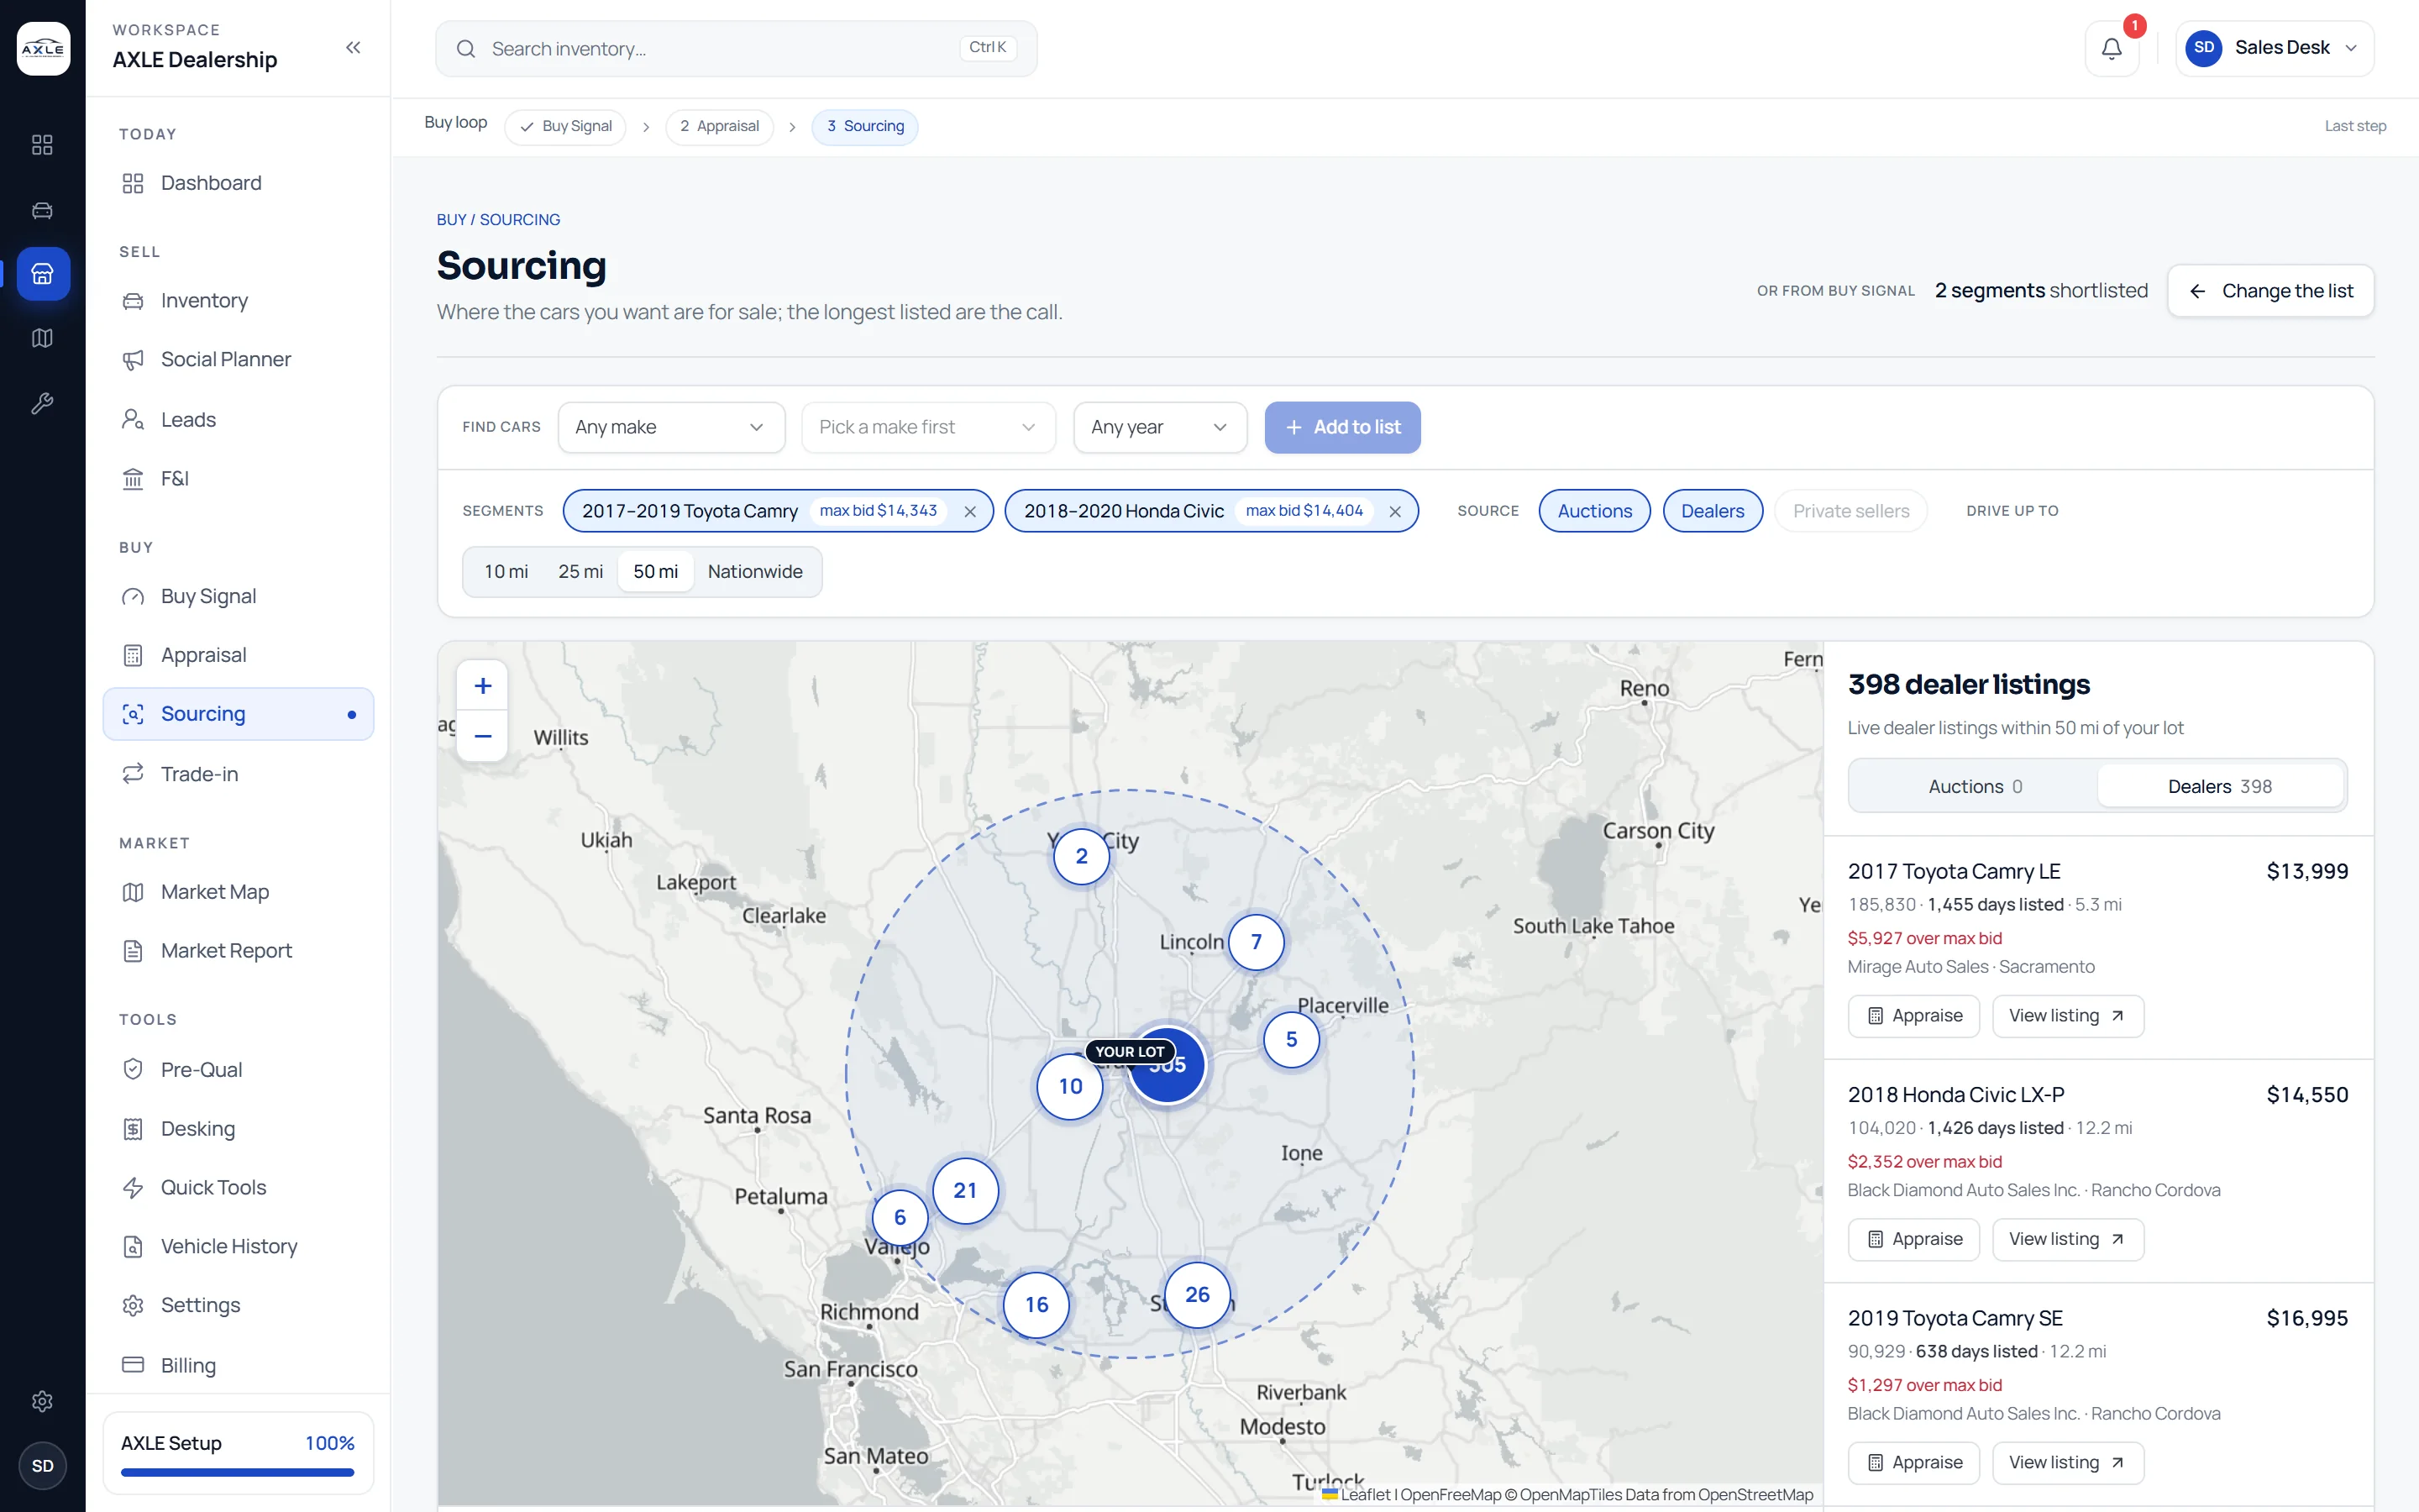Open notifications bell
This screenshot has width=2419, height=1512.
click(x=2111, y=48)
